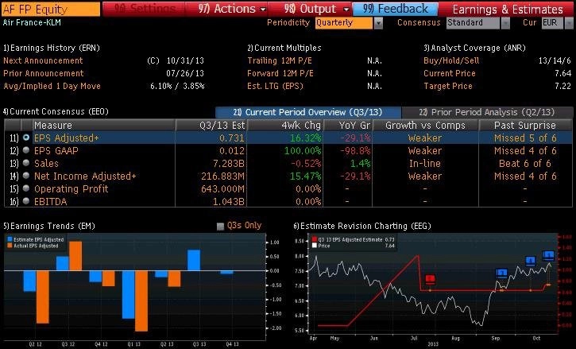Click the Q3/13 Est column header
This screenshot has width=576, height=349.
211,126
